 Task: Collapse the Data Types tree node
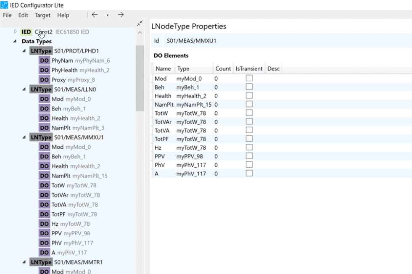click(x=15, y=41)
